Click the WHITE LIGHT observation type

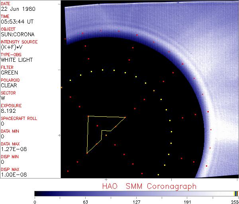(17, 60)
